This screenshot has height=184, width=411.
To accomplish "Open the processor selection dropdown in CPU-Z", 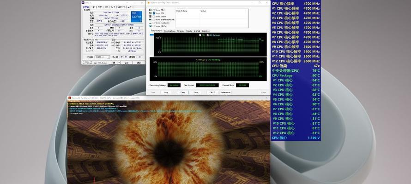I will [x=102, y=57].
